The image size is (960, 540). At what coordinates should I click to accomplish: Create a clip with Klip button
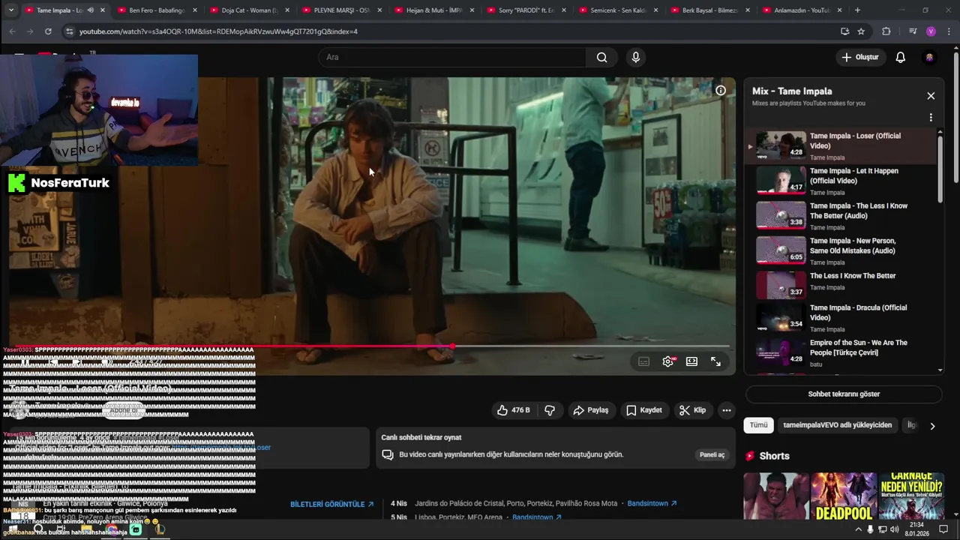pyautogui.click(x=692, y=410)
